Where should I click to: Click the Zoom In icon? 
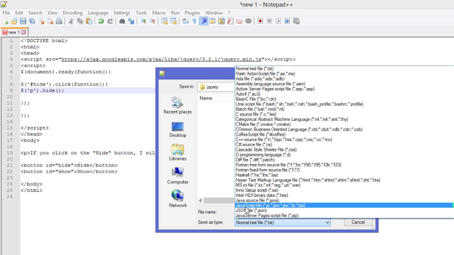point(143,21)
